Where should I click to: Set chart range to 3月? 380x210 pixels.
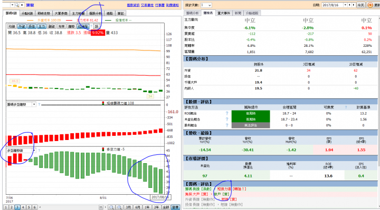click(128, 207)
